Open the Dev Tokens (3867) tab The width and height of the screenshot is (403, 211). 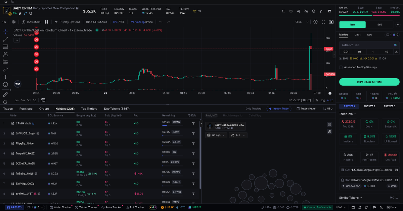click(117, 109)
